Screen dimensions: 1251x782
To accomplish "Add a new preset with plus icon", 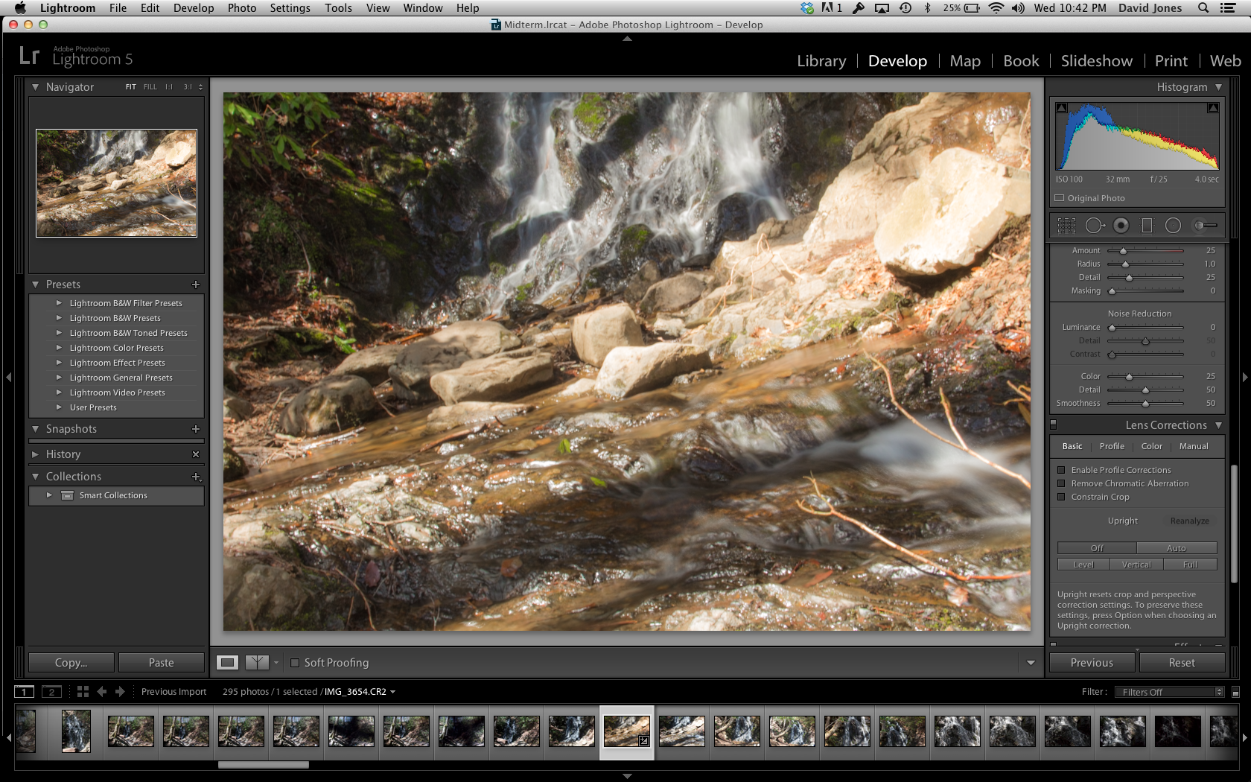I will point(196,284).
